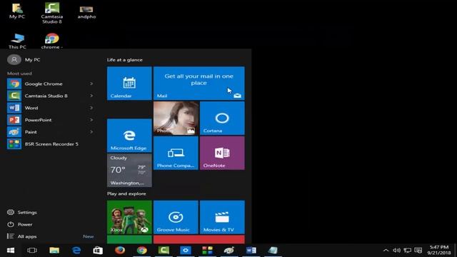Open the OneNote tile
Screen dimensions: 457x257
click(222, 153)
